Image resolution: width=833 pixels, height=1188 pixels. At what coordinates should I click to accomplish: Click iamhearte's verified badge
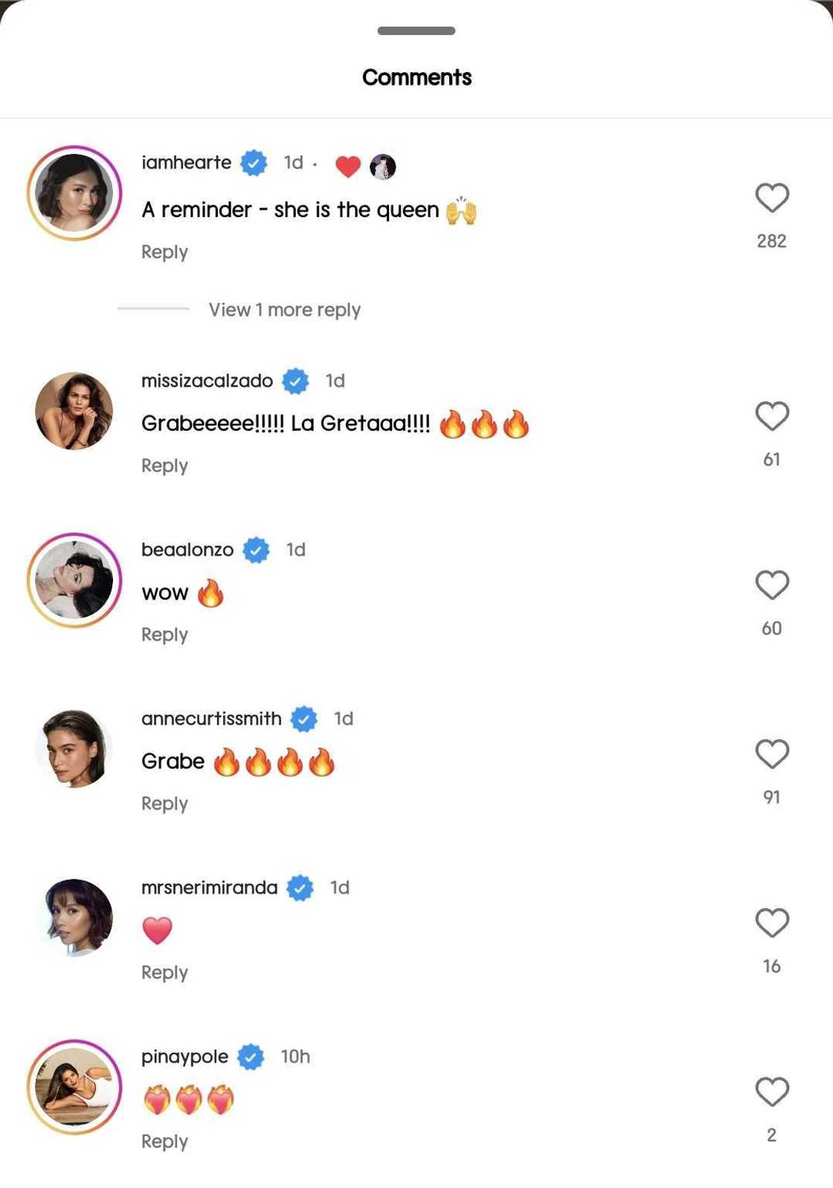click(x=254, y=163)
